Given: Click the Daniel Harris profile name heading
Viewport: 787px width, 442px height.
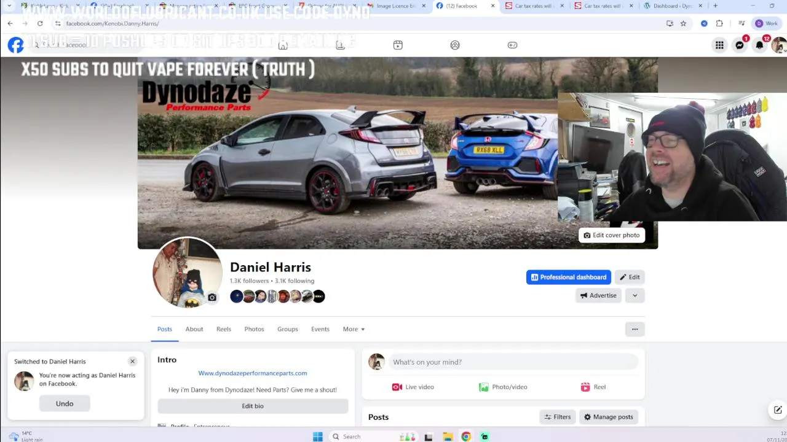Looking at the screenshot, I should click(x=271, y=267).
